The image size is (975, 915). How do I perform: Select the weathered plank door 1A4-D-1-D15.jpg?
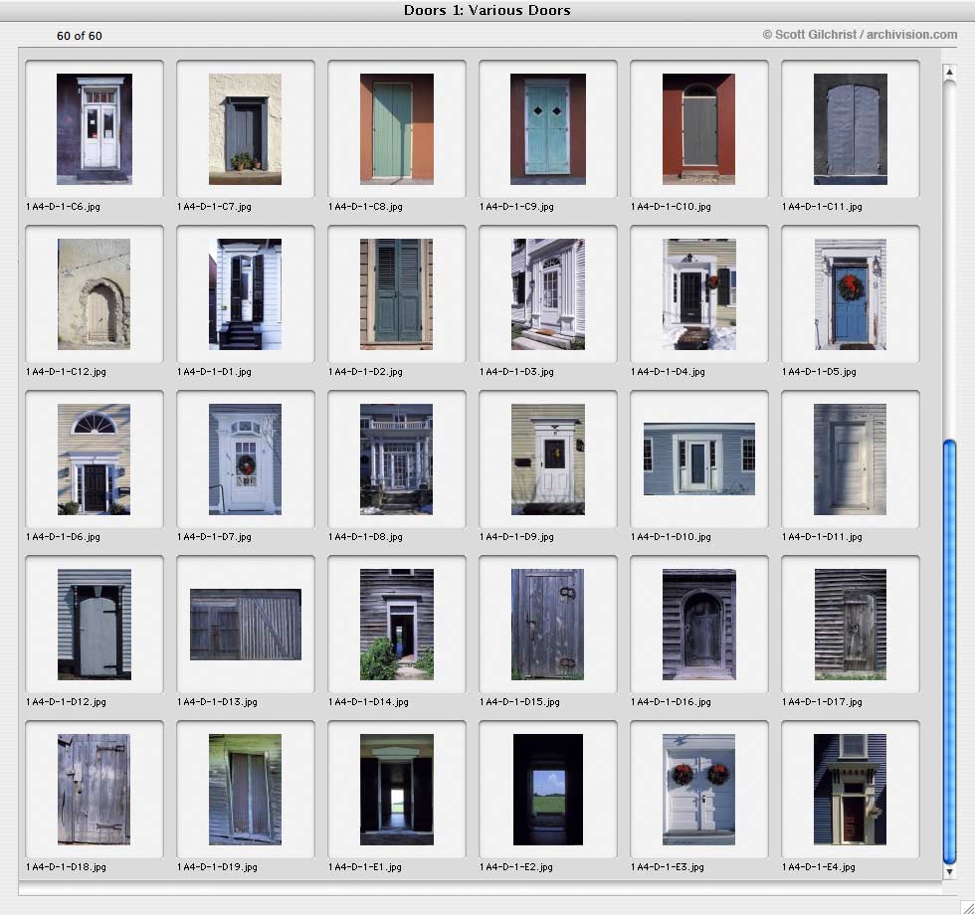(548, 625)
